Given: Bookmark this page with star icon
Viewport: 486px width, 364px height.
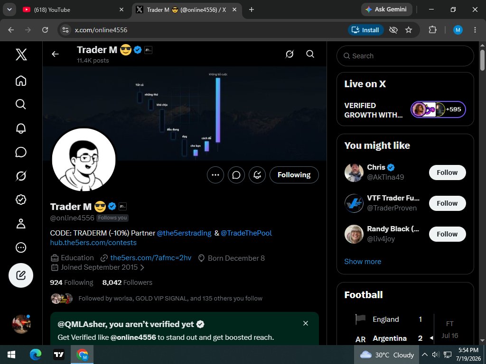Looking at the screenshot, I should 409,30.
